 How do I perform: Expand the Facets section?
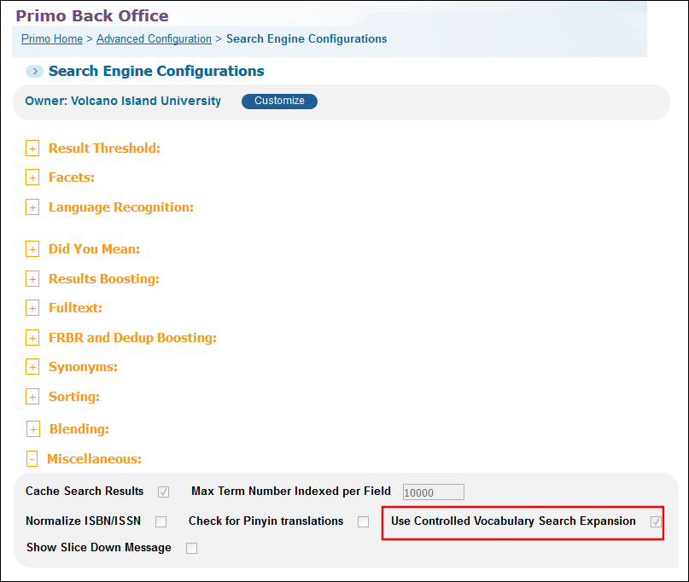pyautogui.click(x=32, y=178)
